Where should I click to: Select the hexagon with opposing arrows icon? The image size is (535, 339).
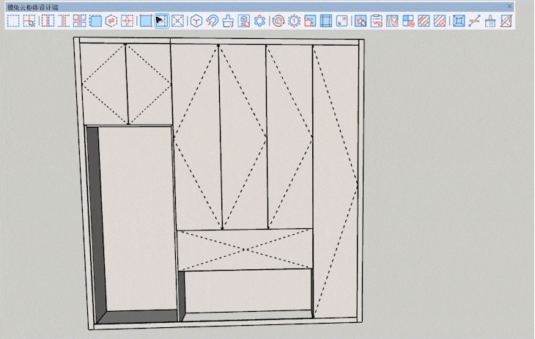pos(111,21)
